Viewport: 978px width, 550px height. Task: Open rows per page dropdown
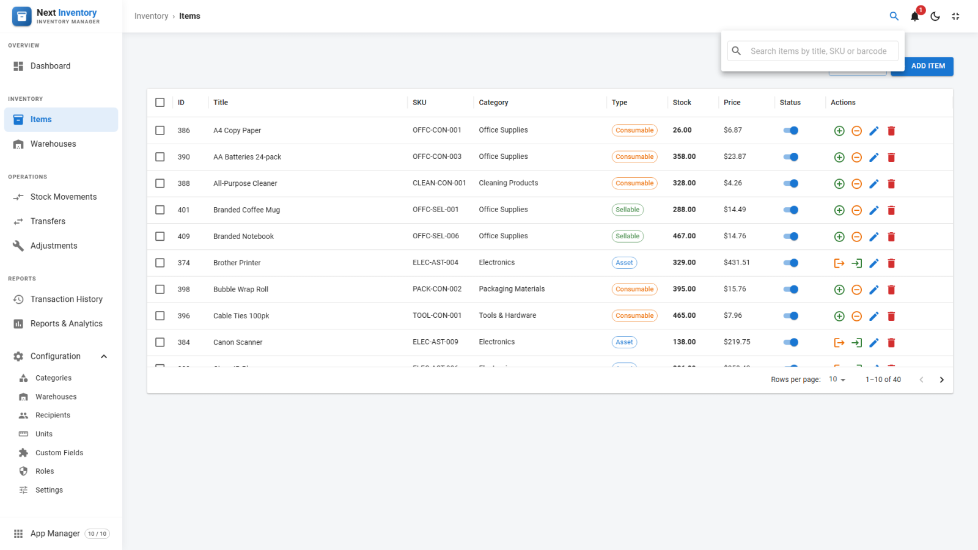coord(837,380)
